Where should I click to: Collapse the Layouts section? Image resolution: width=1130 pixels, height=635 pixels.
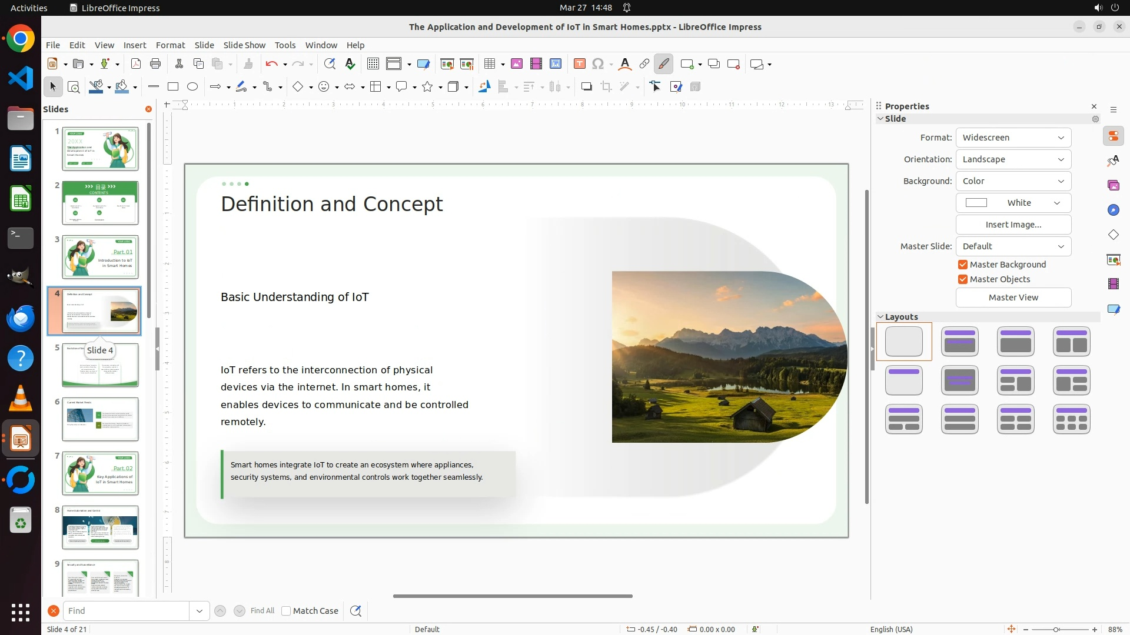[880, 317]
